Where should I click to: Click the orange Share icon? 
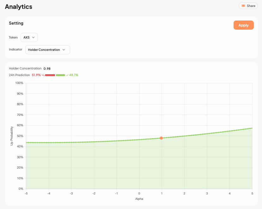click(243, 6)
